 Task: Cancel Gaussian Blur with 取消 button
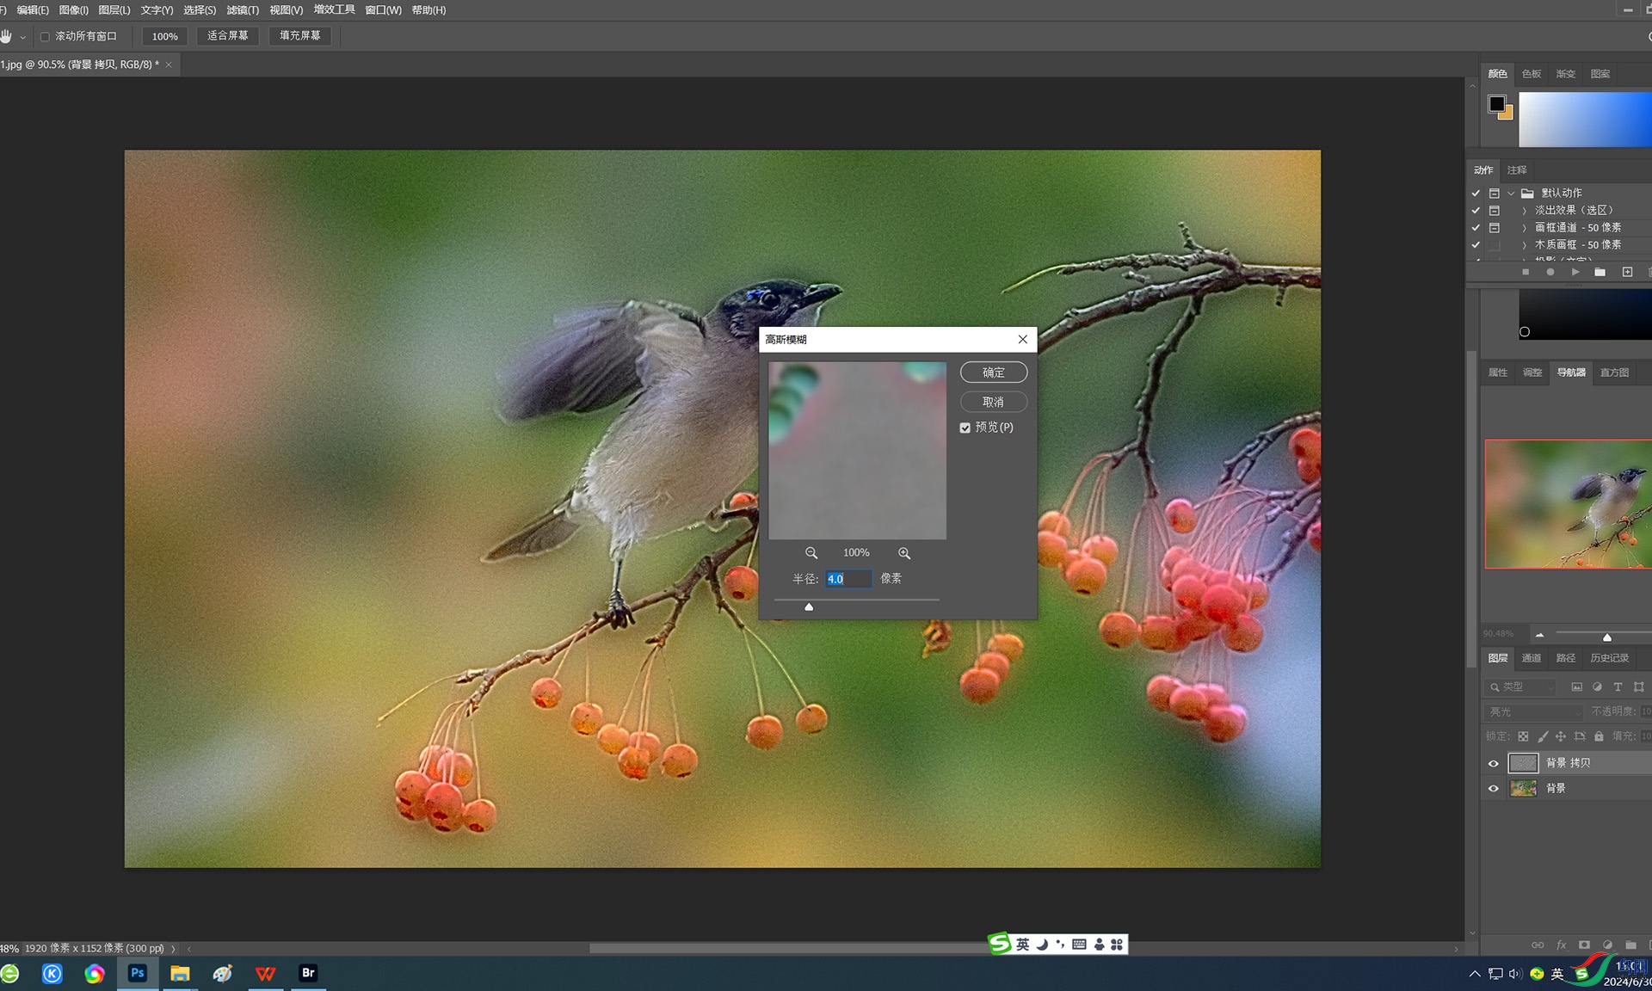click(994, 402)
